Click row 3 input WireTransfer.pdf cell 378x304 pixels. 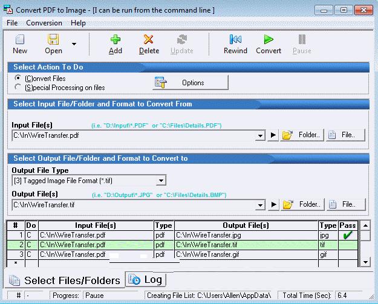coord(96,254)
